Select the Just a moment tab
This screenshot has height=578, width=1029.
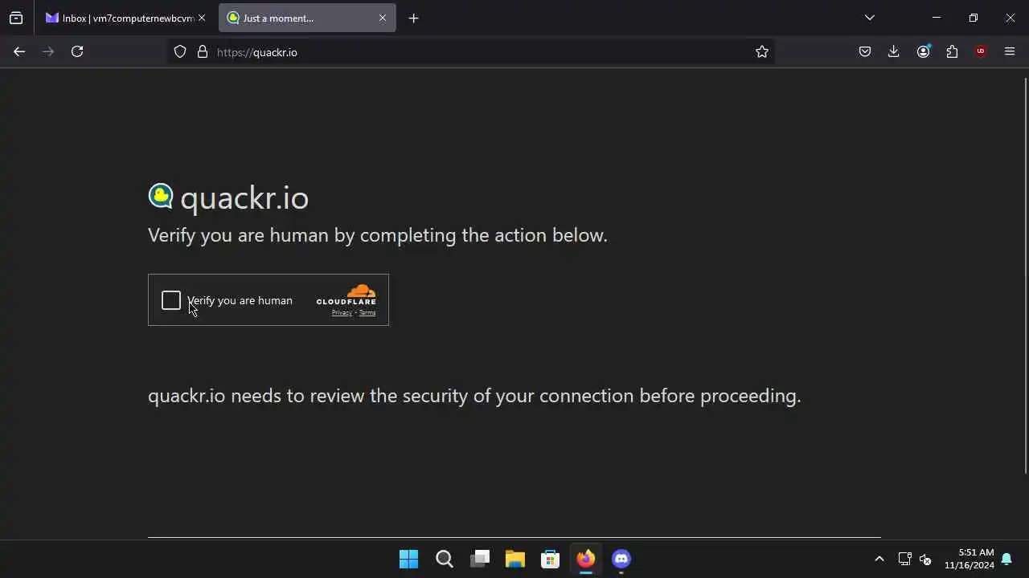(x=307, y=18)
